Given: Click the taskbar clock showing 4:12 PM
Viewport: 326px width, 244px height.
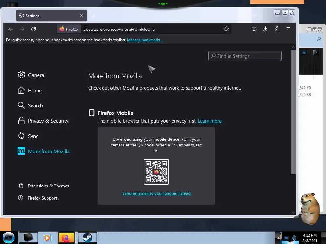Looking at the screenshot, I should coord(310,238).
